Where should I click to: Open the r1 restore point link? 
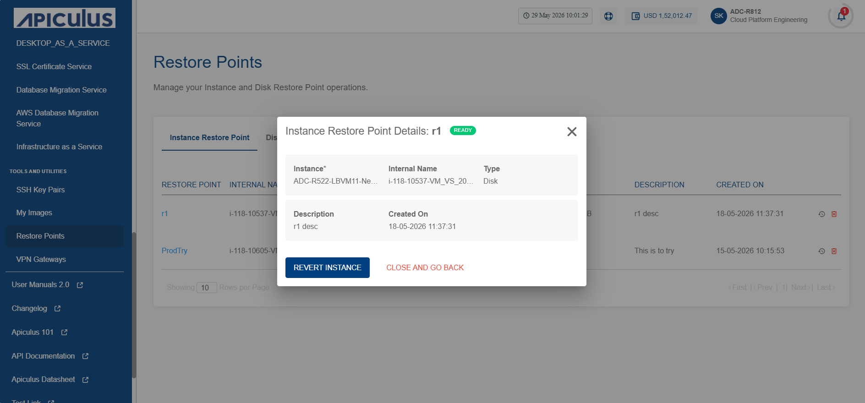pyautogui.click(x=165, y=213)
